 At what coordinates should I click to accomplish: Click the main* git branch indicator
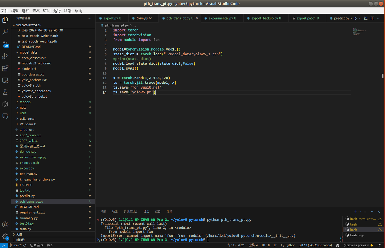pyautogui.click(x=16, y=245)
